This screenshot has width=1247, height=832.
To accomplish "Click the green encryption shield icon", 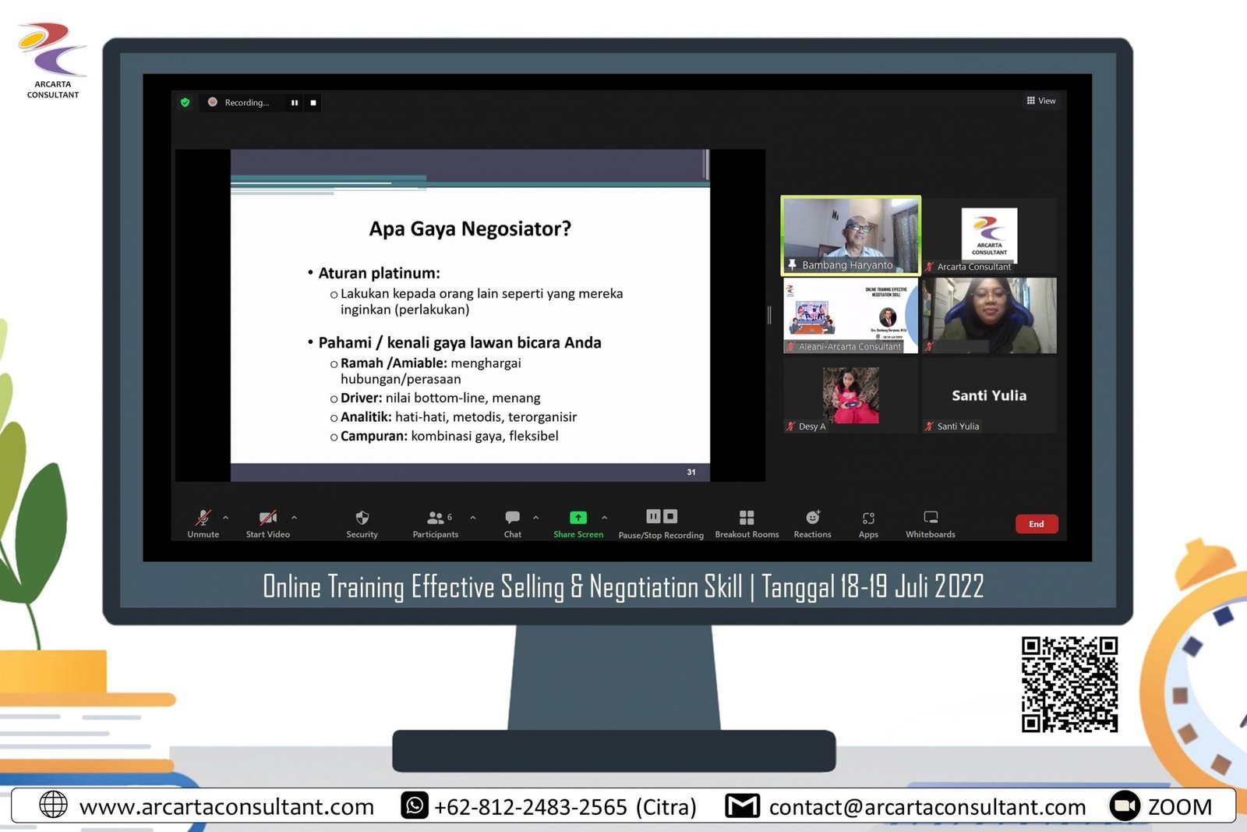I will coord(185,102).
